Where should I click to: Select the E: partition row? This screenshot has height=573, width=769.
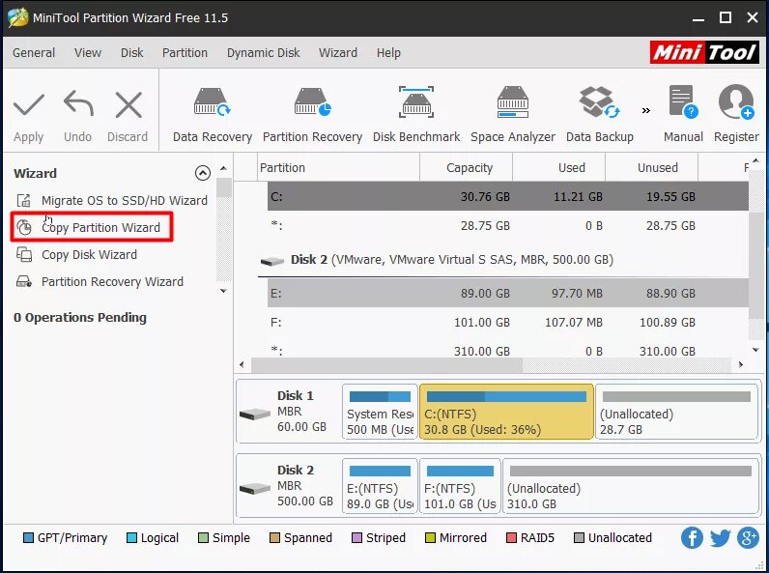click(x=507, y=293)
